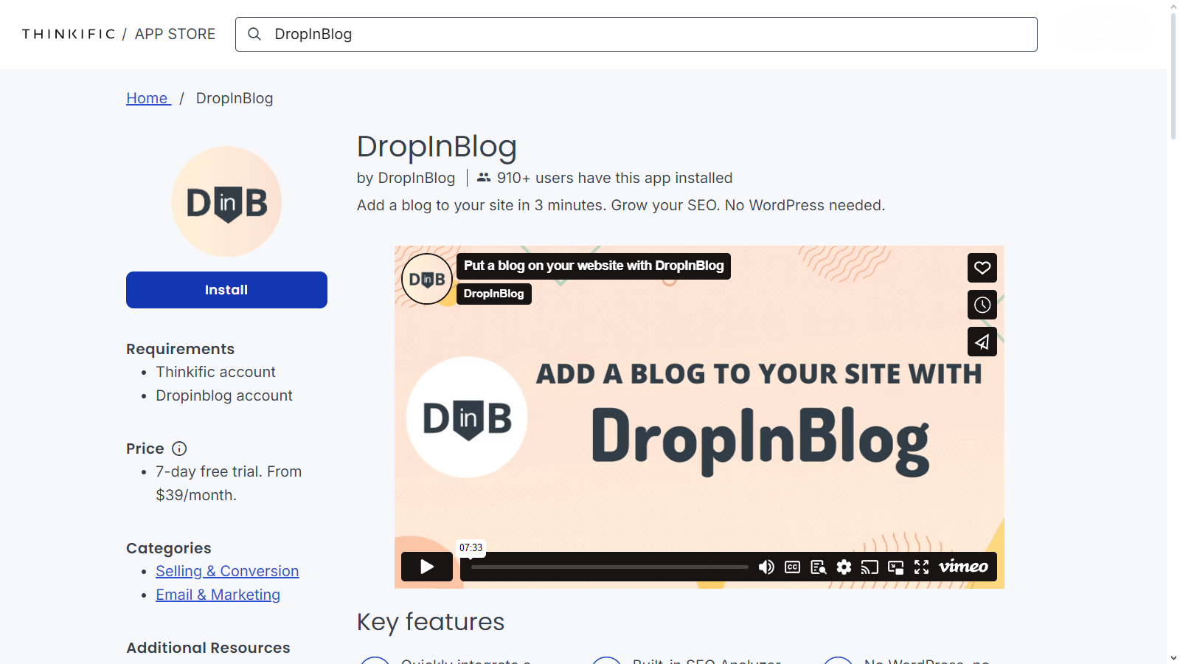Add video to Watch Later clock icon
This screenshot has height=664, width=1180.
click(x=982, y=305)
